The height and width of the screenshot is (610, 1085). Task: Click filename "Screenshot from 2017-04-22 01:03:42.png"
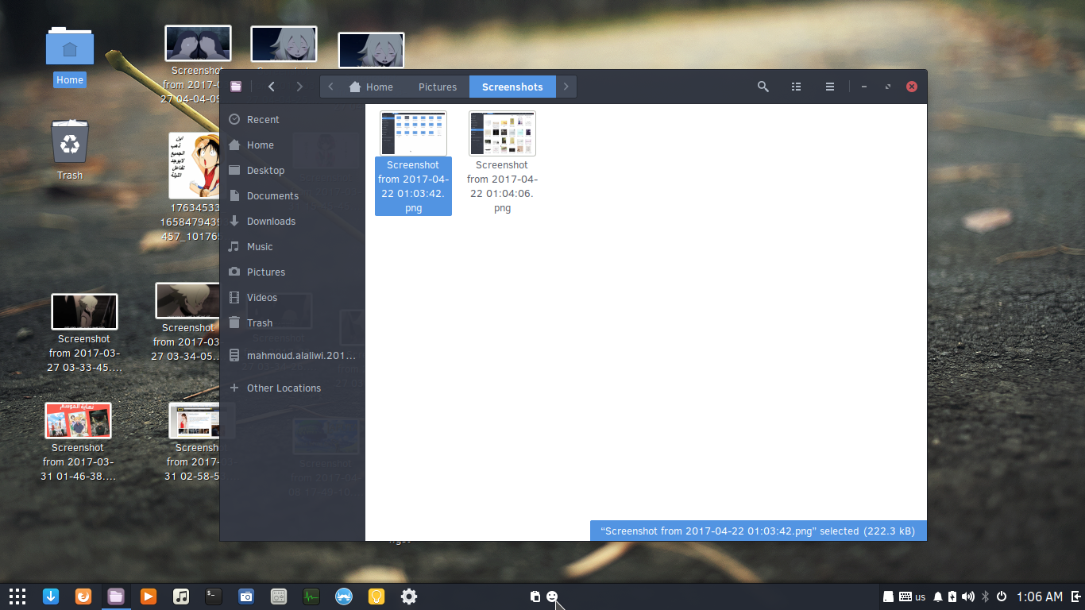point(413,187)
